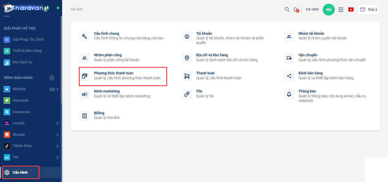The image size is (388, 182).
Task: Click the Hararetail tag icon
Action: pos(7,100)
